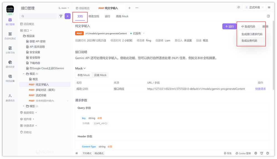Select 生成业务代码 from the menu
This screenshot has width=277, height=159.
coord(249,41)
